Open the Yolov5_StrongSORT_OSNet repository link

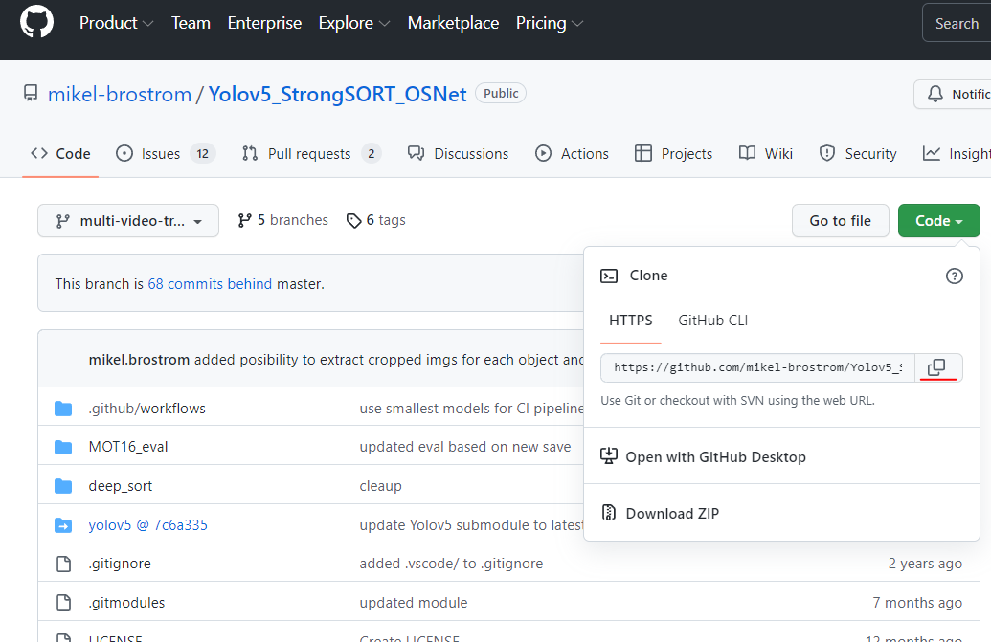[x=337, y=94]
